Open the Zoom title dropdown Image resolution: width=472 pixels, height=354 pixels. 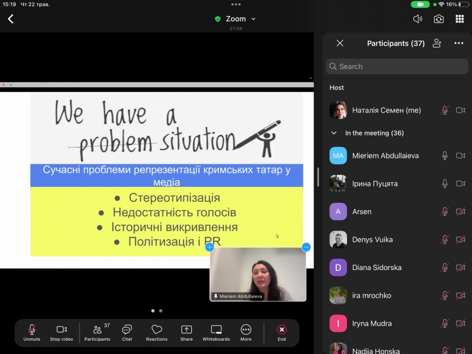coord(253,19)
